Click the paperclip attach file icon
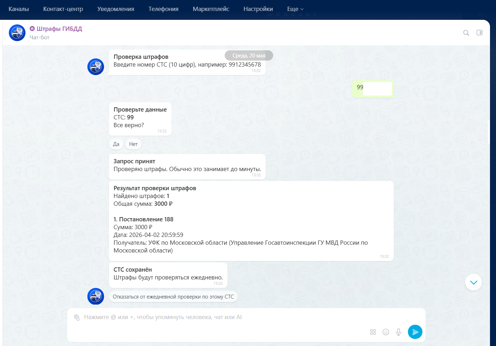 tap(77, 317)
